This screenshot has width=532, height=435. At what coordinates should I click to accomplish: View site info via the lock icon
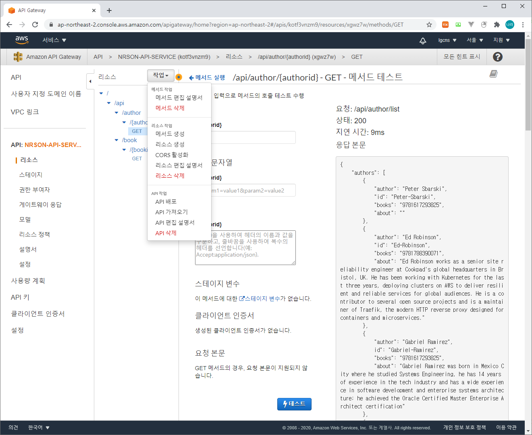[51, 25]
